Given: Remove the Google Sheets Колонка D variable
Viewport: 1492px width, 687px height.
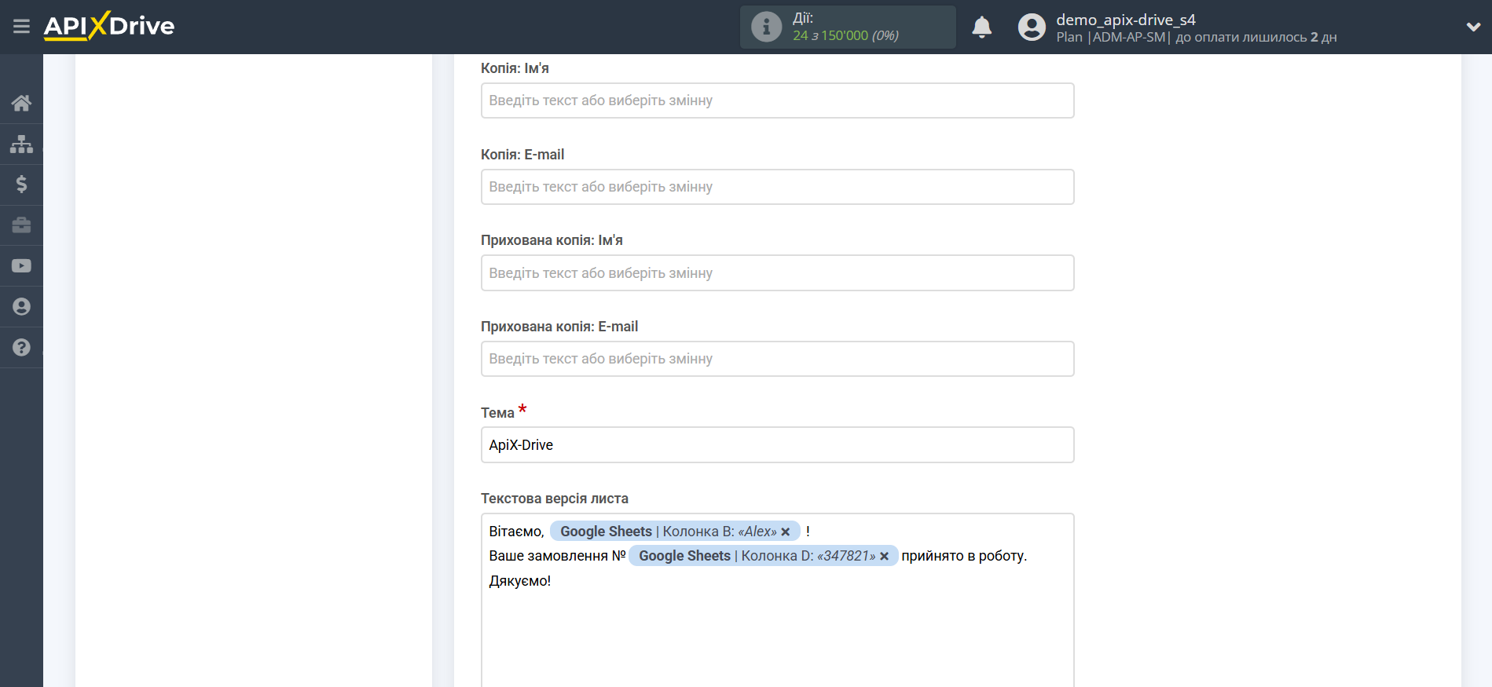Looking at the screenshot, I should (885, 556).
